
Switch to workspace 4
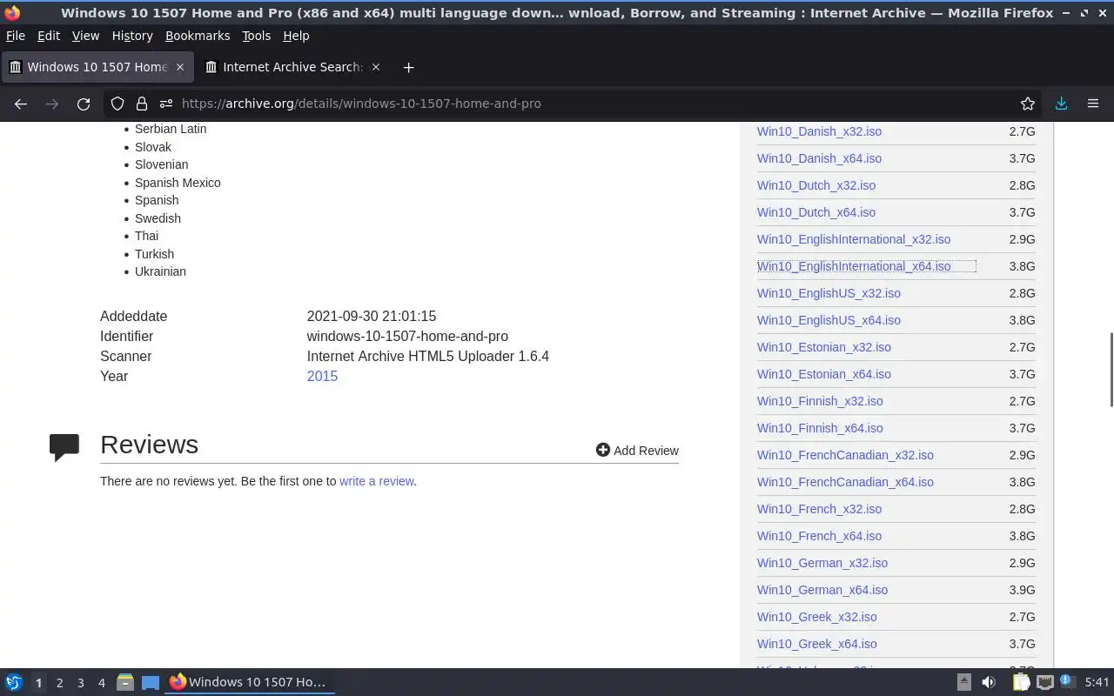(x=101, y=683)
